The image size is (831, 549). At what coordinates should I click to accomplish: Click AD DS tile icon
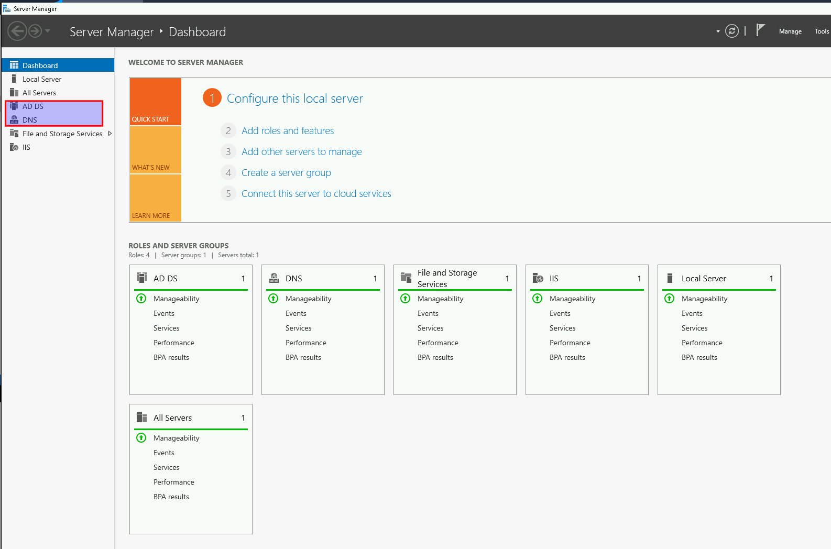pos(141,278)
